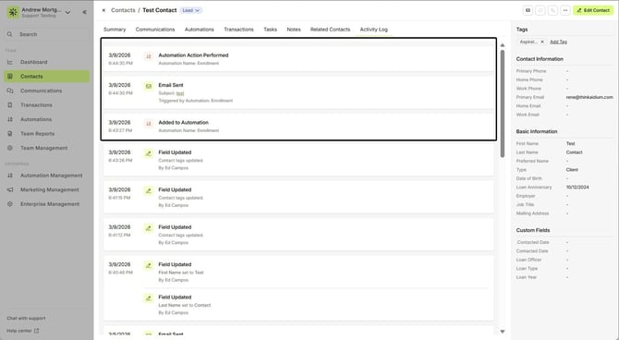Click pencil icon of First Name set entry
619x340 pixels.
[149, 265]
